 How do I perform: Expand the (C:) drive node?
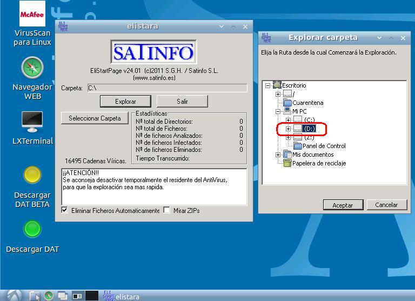(x=288, y=120)
